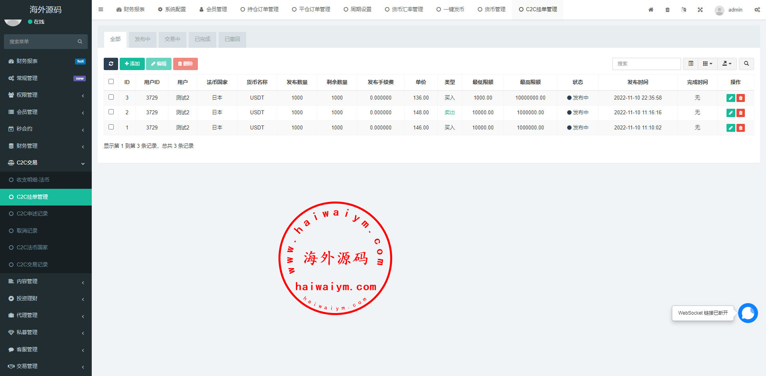Open C2C交易记录 in the sidebar
The image size is (766, 376).
[x=32, y=264]
